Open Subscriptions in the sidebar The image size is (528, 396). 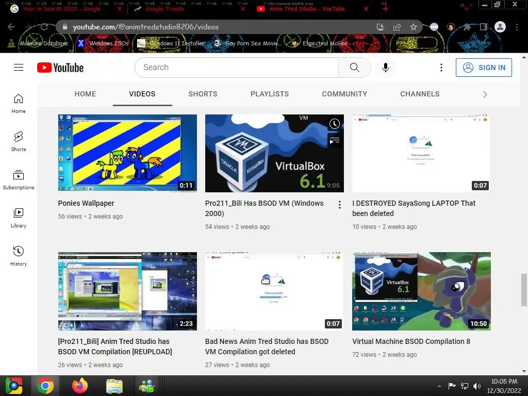click(x=19, y=180)
